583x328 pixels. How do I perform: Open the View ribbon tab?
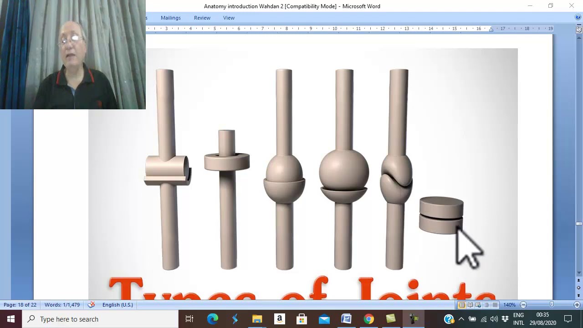(x=229, y=18)
